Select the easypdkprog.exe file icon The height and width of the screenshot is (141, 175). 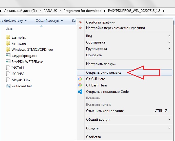pos(8,56)
